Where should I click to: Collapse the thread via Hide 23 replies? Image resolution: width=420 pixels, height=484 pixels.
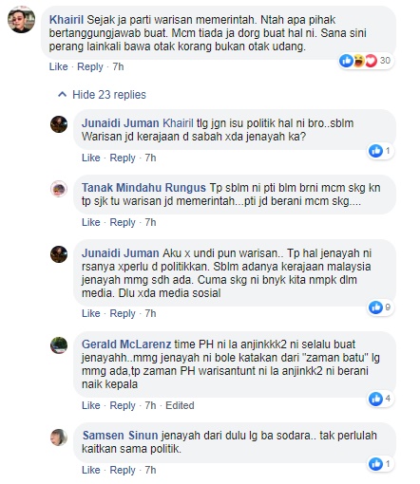[109, 95]
